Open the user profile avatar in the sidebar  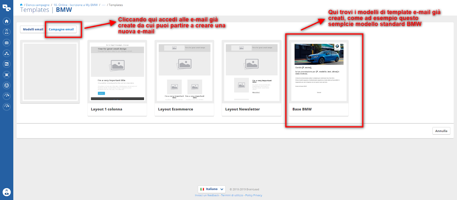point(7,192)
